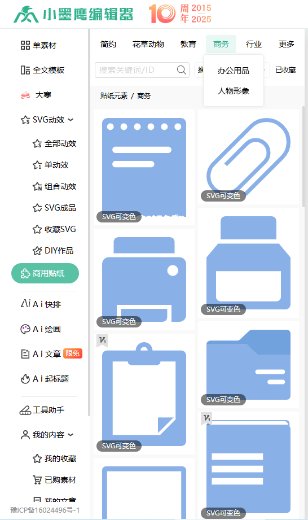Choose 办公用品 from the dropdown menu
Screen dimensions: 308x520
234,71
